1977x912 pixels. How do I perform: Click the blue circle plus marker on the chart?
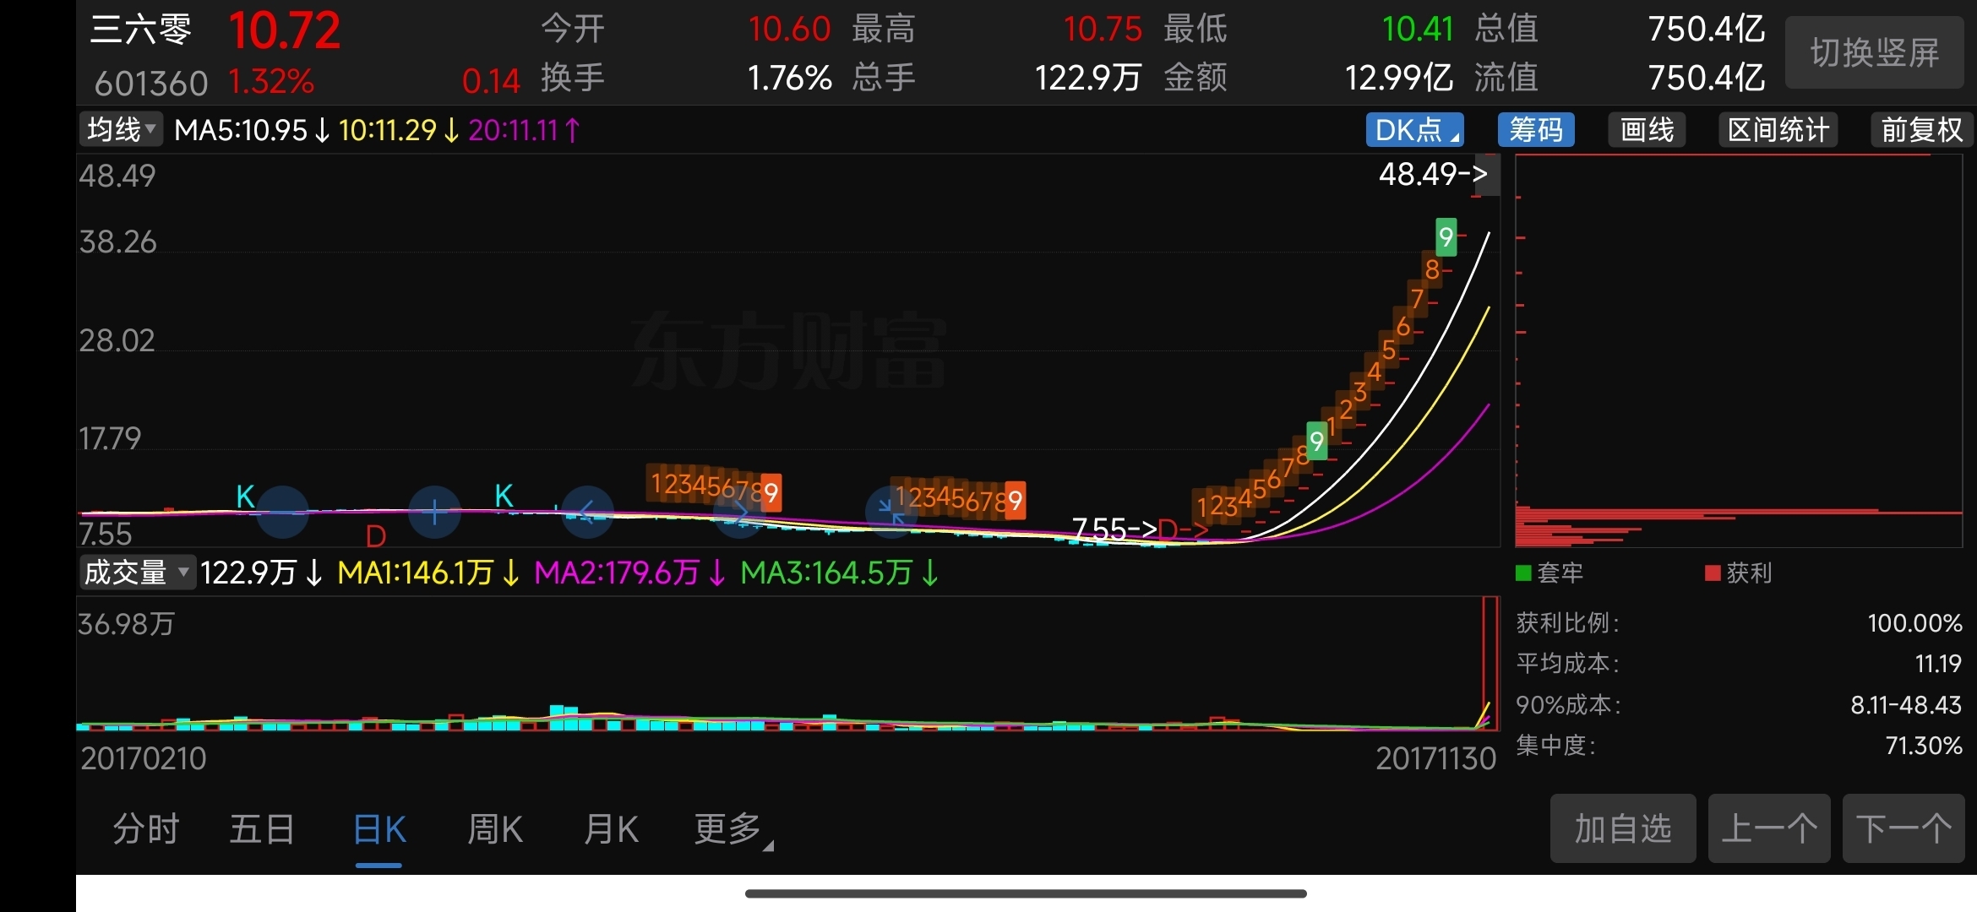point(434,512)
